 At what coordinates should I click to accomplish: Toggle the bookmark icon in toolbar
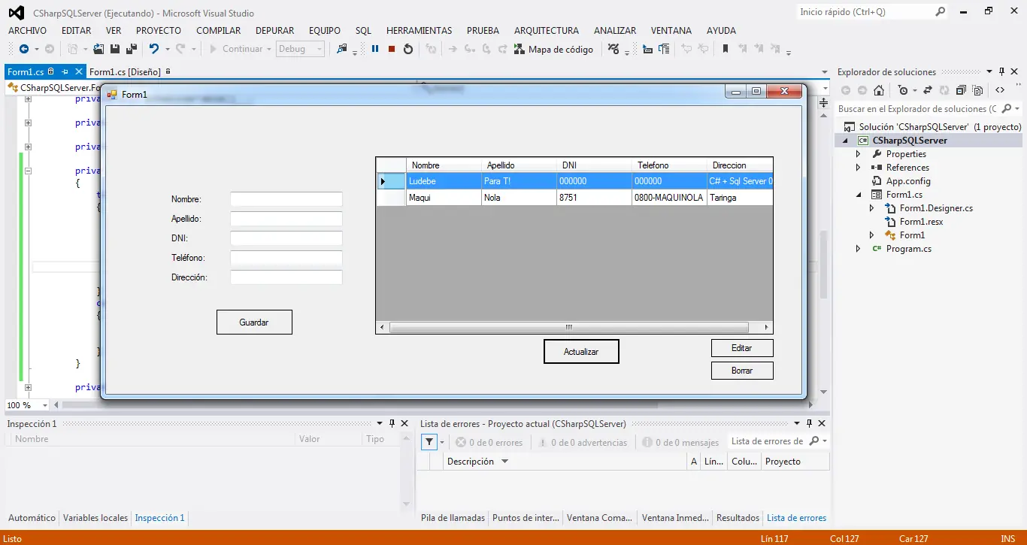(x=726, y=49)
